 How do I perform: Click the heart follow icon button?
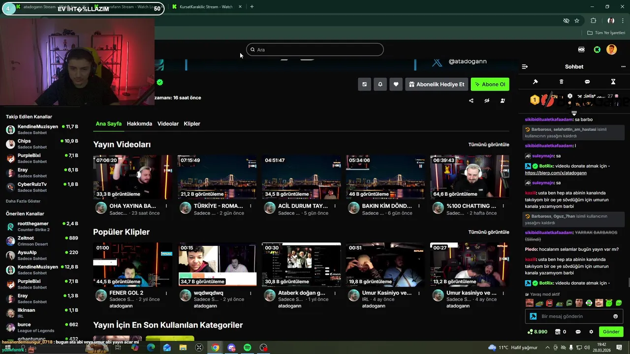pyautogui.click(x=396, y=84)
